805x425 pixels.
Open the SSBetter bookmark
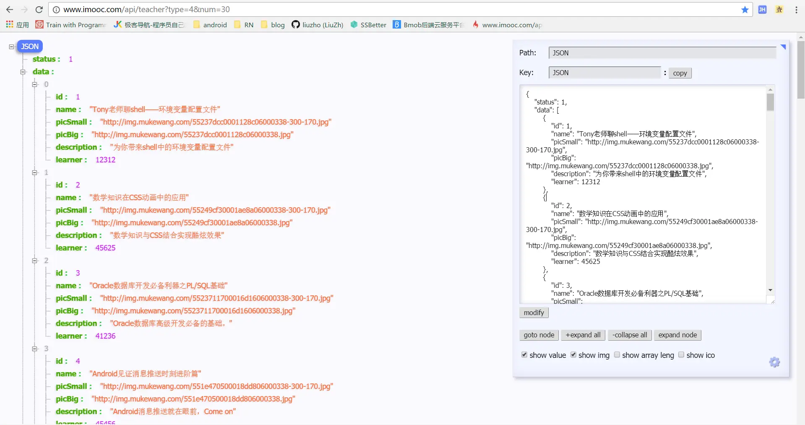coord(368,25)
